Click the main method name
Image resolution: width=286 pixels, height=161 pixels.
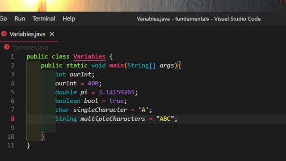[x=116, y=65]
